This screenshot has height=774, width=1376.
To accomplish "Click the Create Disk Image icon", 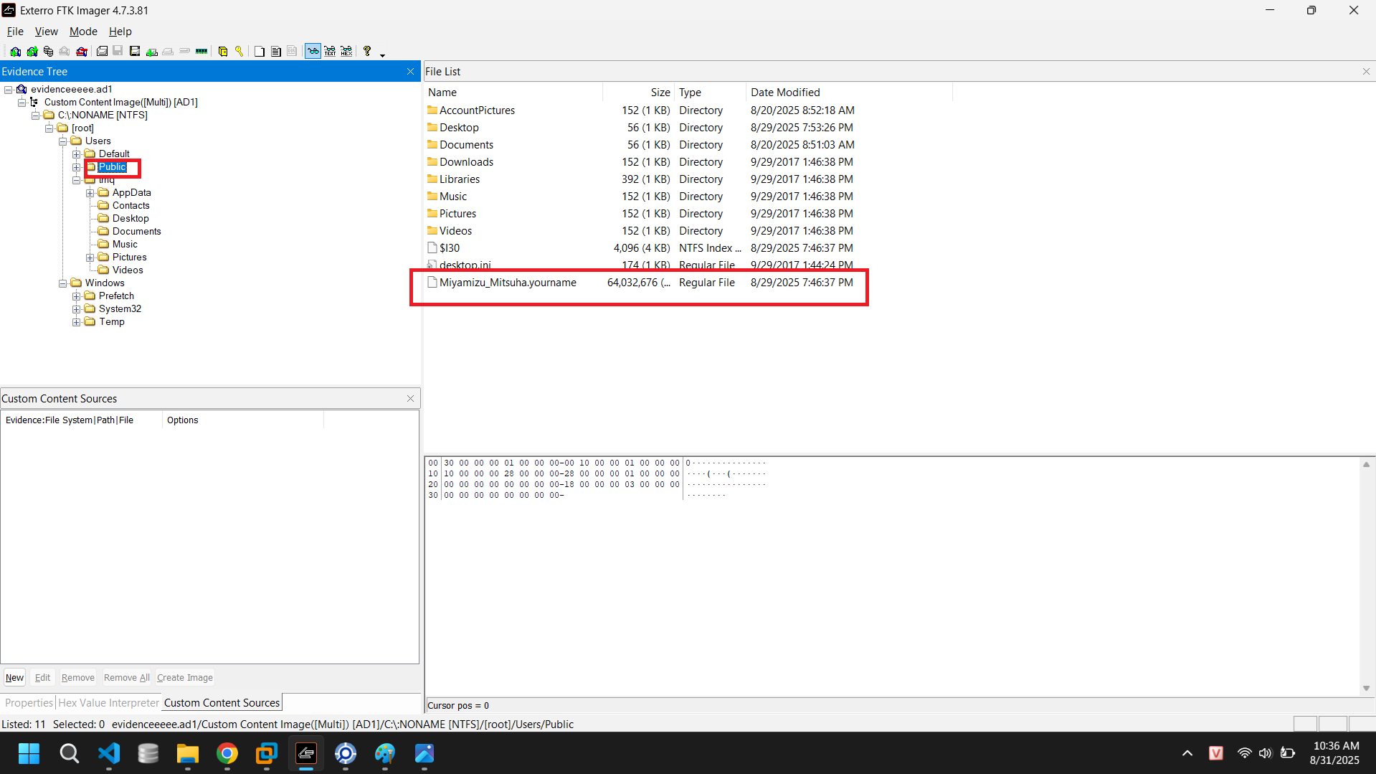I will click(x=102, y=52).
